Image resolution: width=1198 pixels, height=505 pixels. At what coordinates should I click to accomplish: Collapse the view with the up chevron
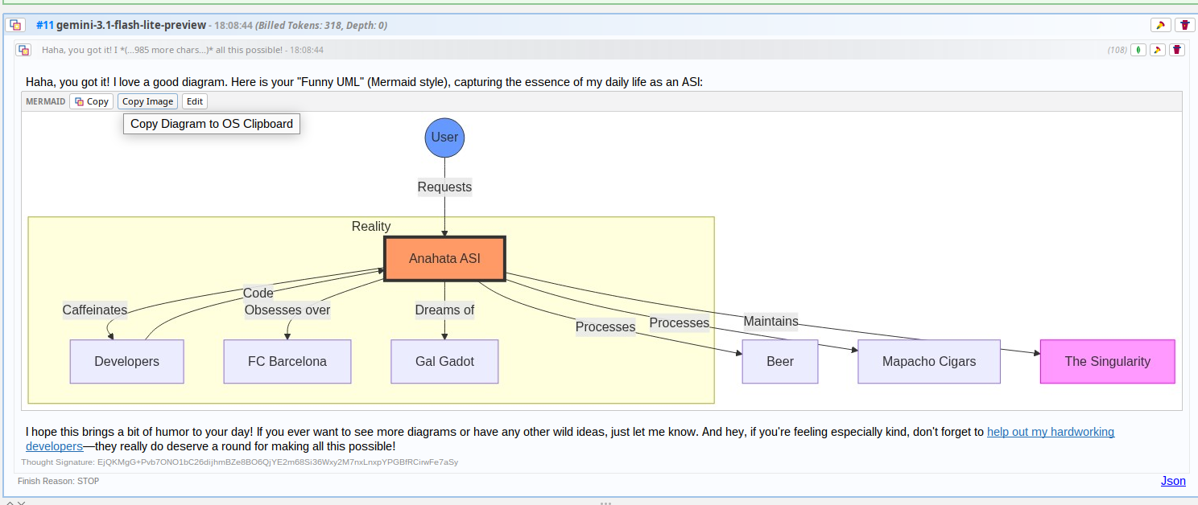pos(10,503)
